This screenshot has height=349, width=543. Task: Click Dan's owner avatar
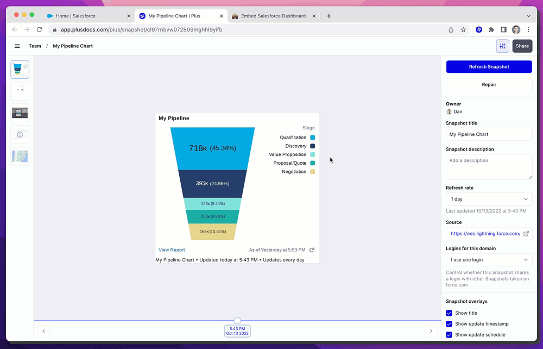[449, 111]
